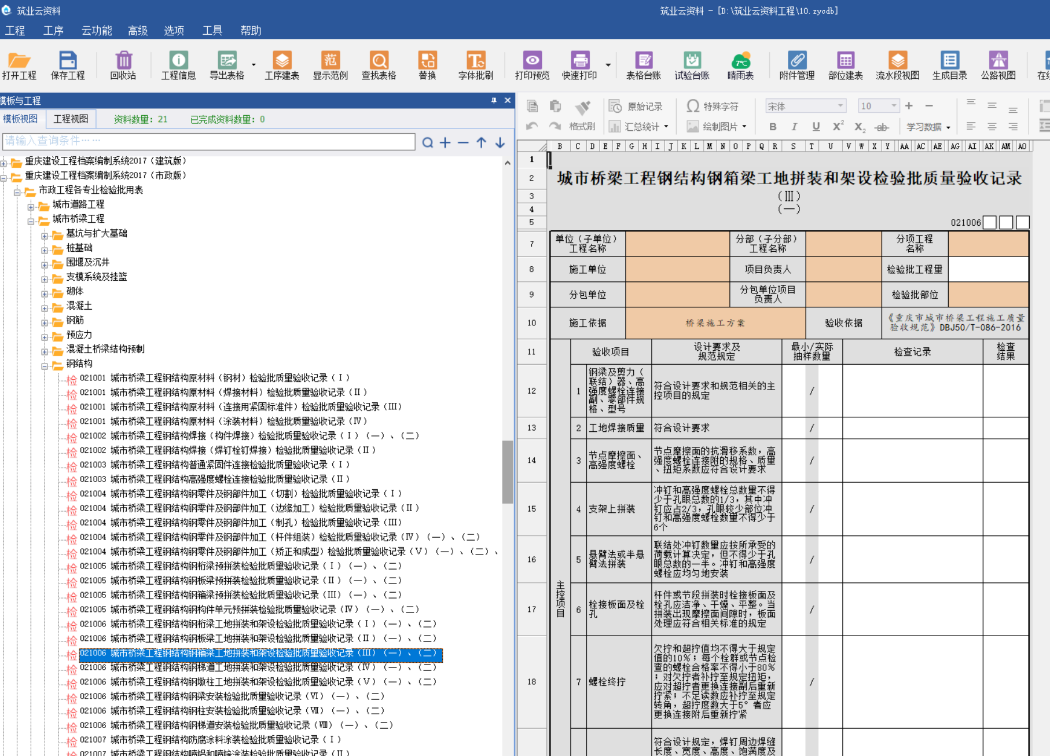Click 工序建表 toolbar icon
Image resolution: width=1050 pixels, height=756 pixels.
pos(282,65)
